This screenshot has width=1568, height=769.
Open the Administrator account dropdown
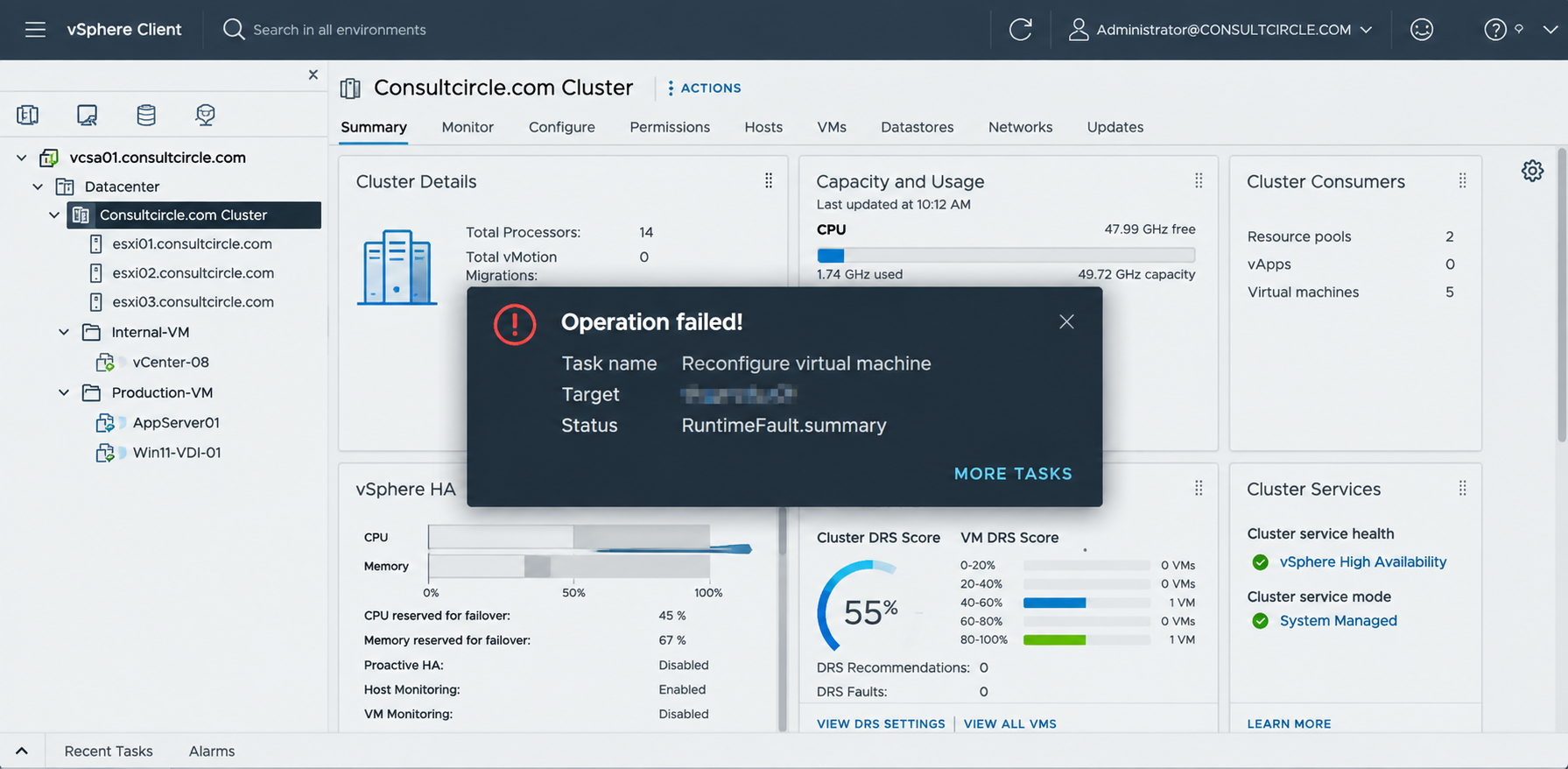pos(1365,30)
